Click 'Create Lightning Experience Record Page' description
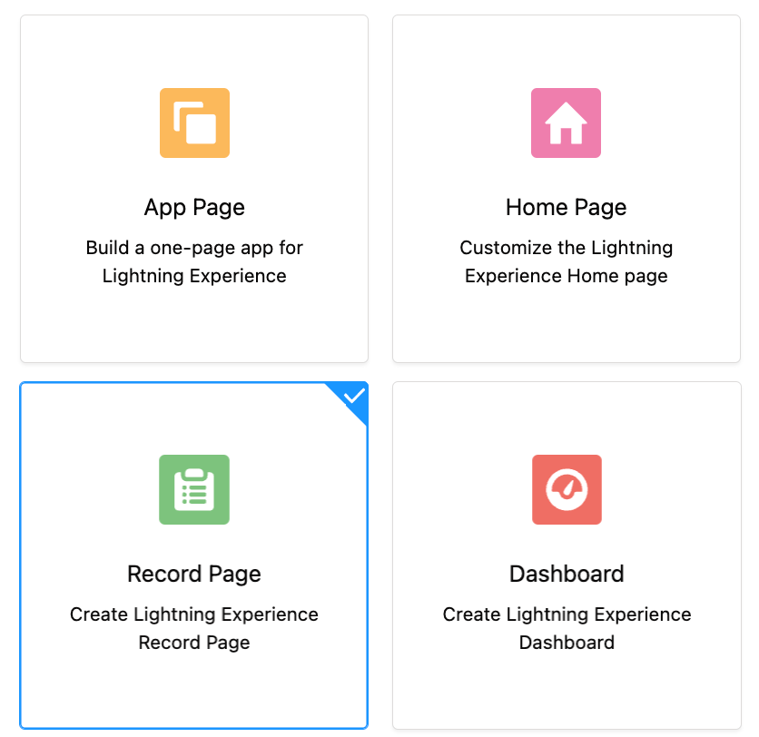The height and width of the screenshot is (737, 759). pyautogui.click(x=194, y=629)
